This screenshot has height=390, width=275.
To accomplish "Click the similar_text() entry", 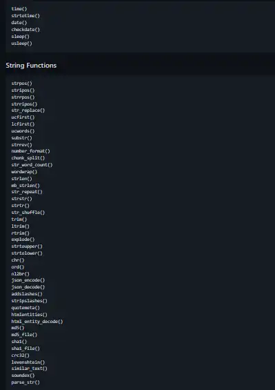I will click(30, 369).
